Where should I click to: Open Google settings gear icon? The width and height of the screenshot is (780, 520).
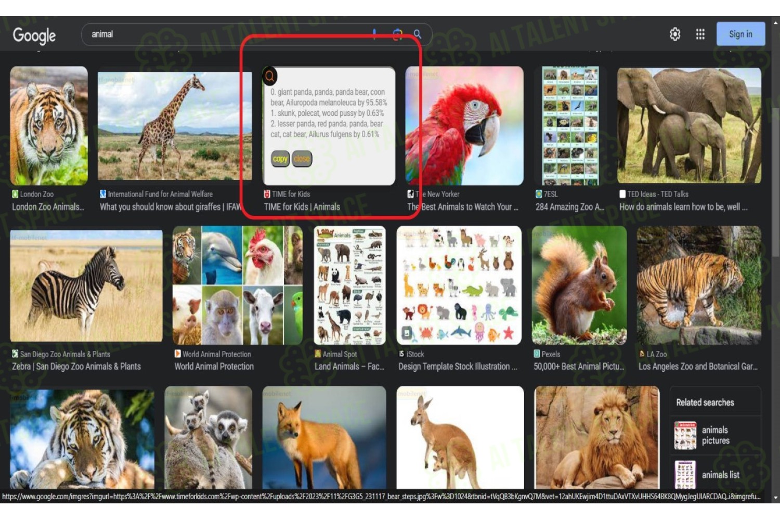(x=674, y=34)
